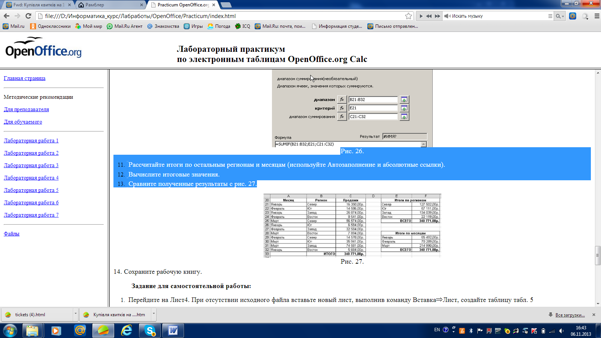
Task: Open the Погода bookmark
Action: [x=219, y=26]
